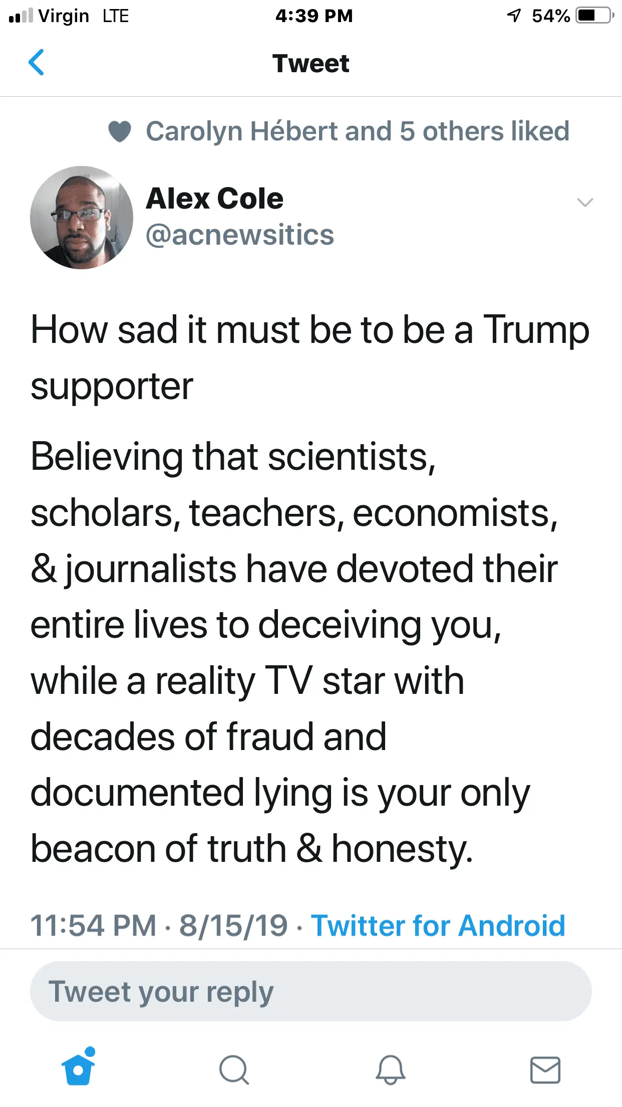
Task: Tap the location arrow status icon
Action: tap(514, 16)
